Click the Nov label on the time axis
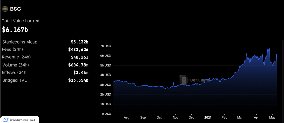 (175, 117)
